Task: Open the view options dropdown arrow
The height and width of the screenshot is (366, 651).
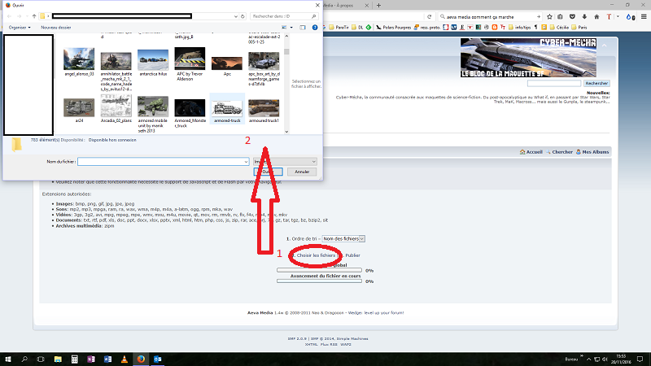Action: 291,28
